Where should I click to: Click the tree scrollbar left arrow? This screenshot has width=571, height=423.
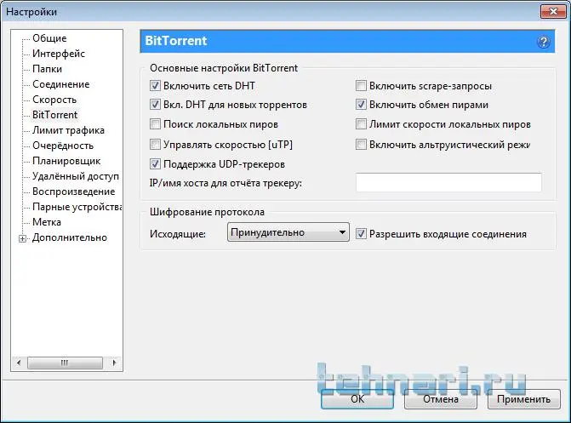(19, 363)
